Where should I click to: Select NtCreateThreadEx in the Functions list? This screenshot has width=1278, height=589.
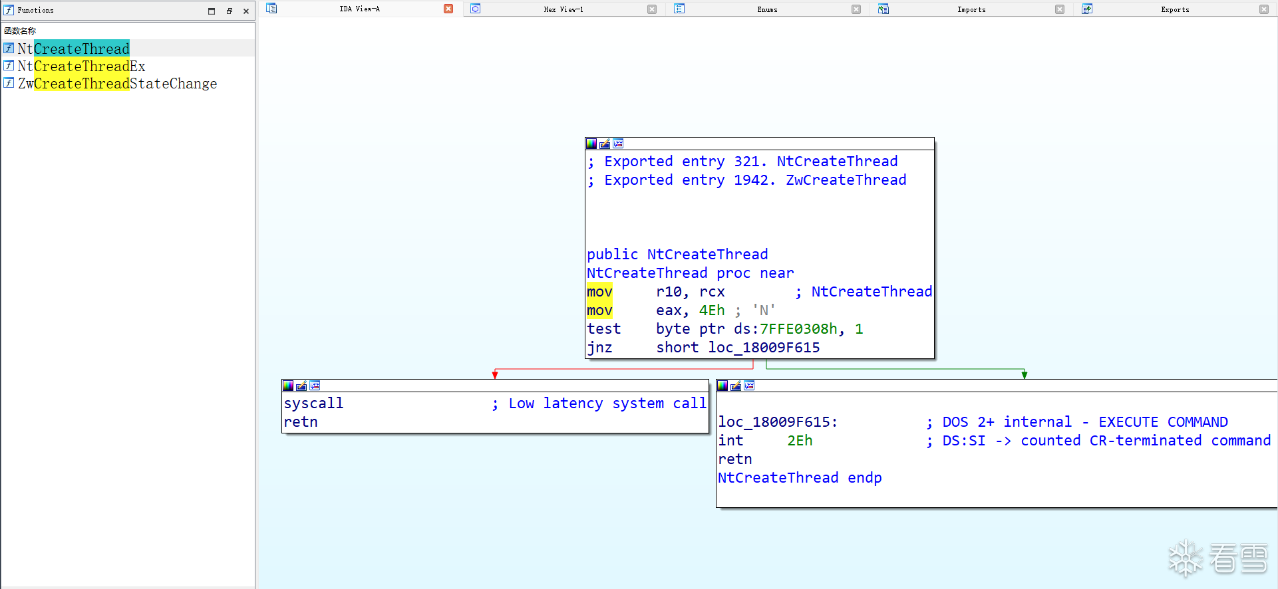pyautogui.click(x=128, y=66)
